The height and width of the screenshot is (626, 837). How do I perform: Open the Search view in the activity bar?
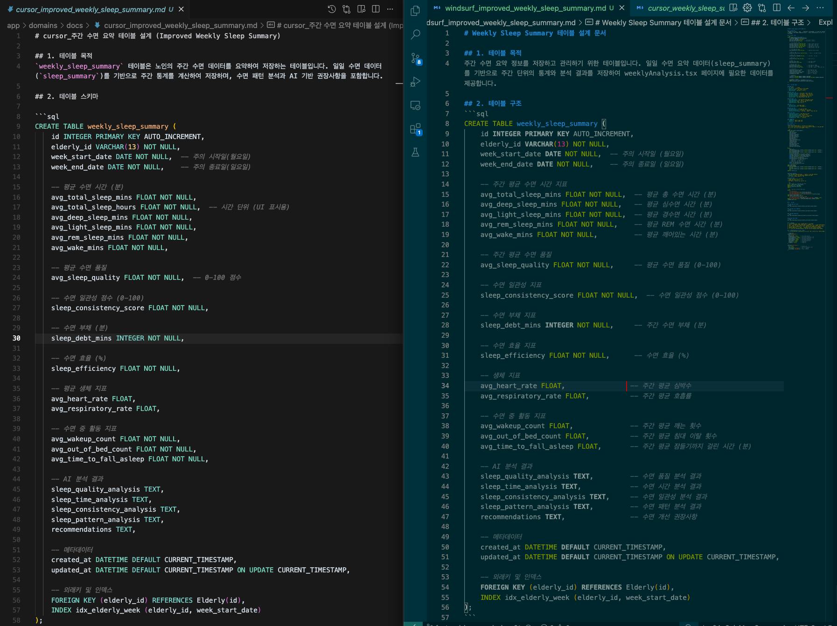coord(415,34)
